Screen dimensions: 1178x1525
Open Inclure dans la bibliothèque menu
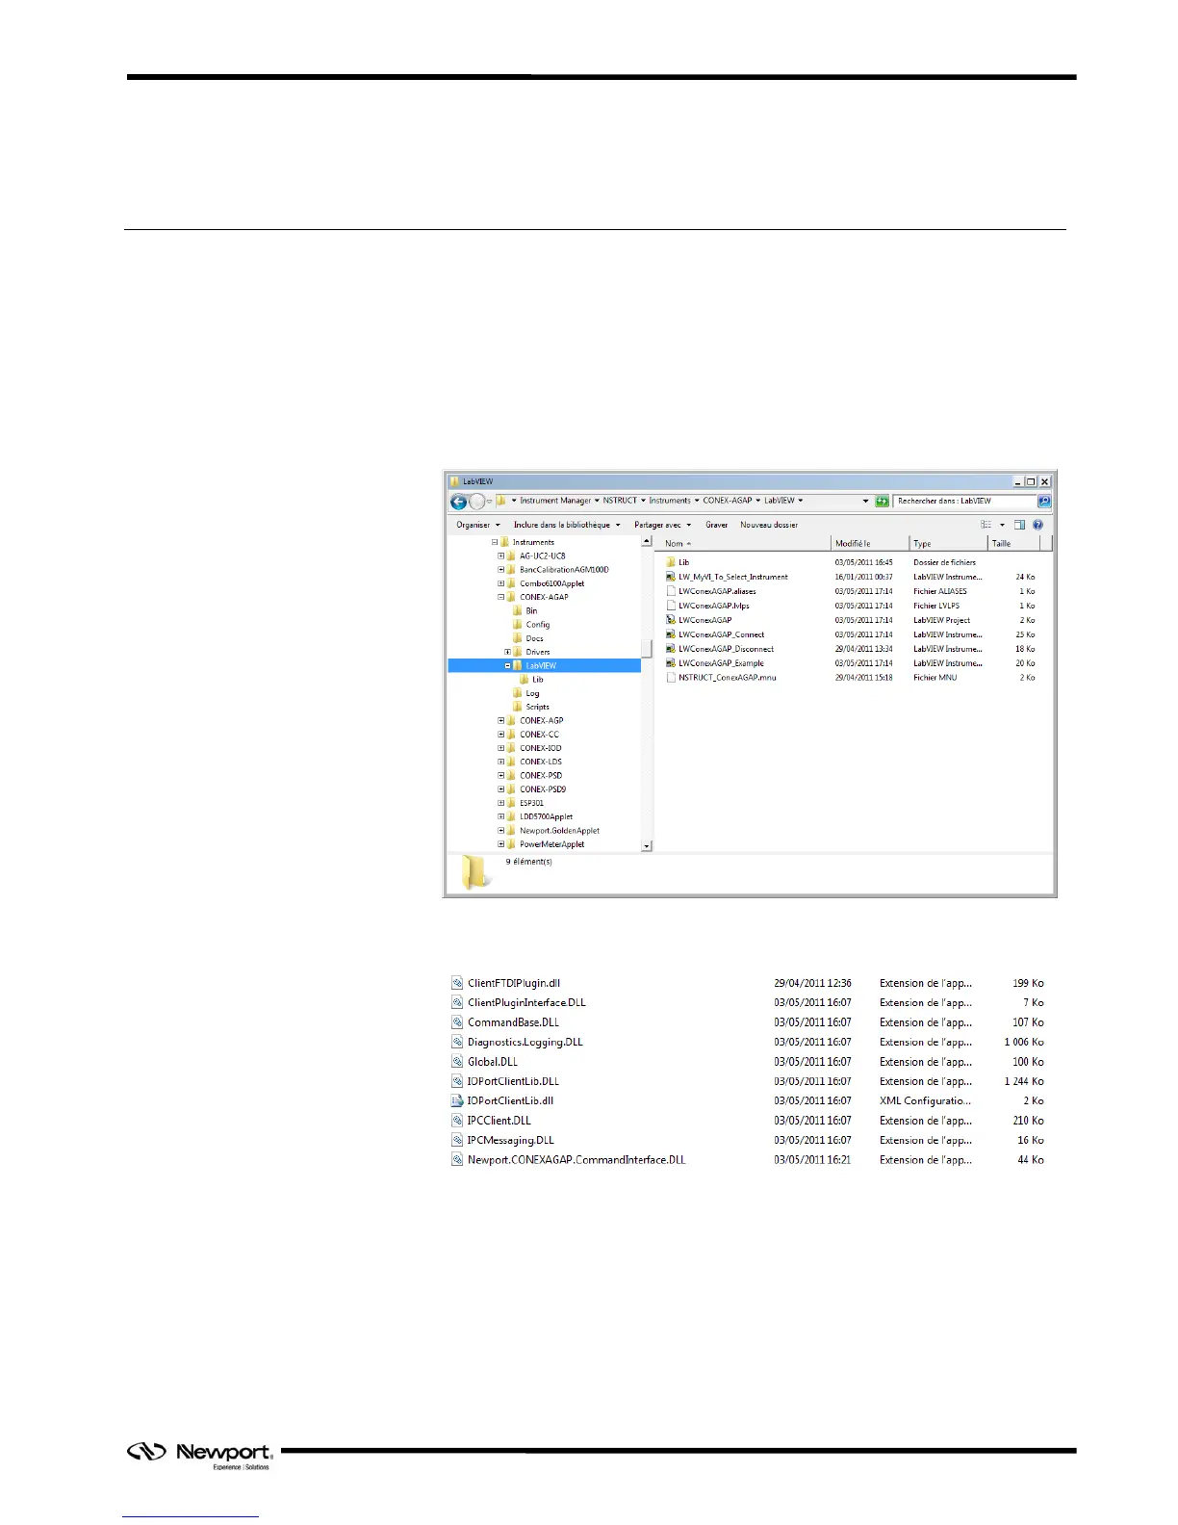[567, 525]
